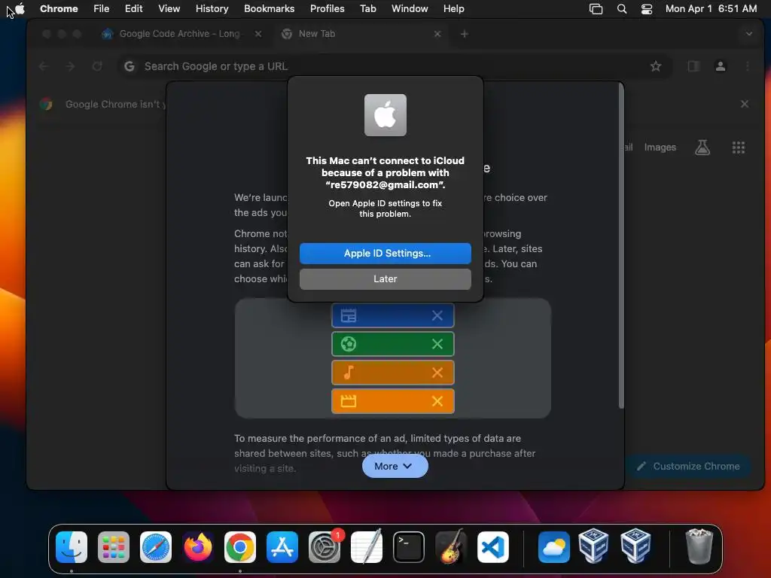The width and height of the screenshot is (771, 578).
Task: Remove the music note topic chip
Action: [437, 373]
